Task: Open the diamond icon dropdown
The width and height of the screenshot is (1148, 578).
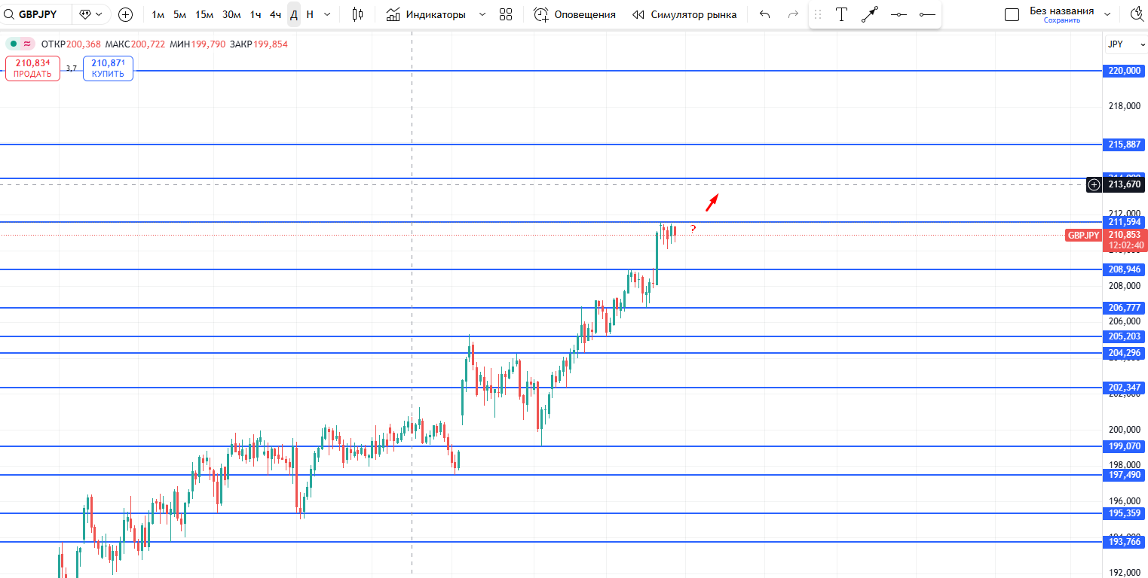Action: point(91,14)
